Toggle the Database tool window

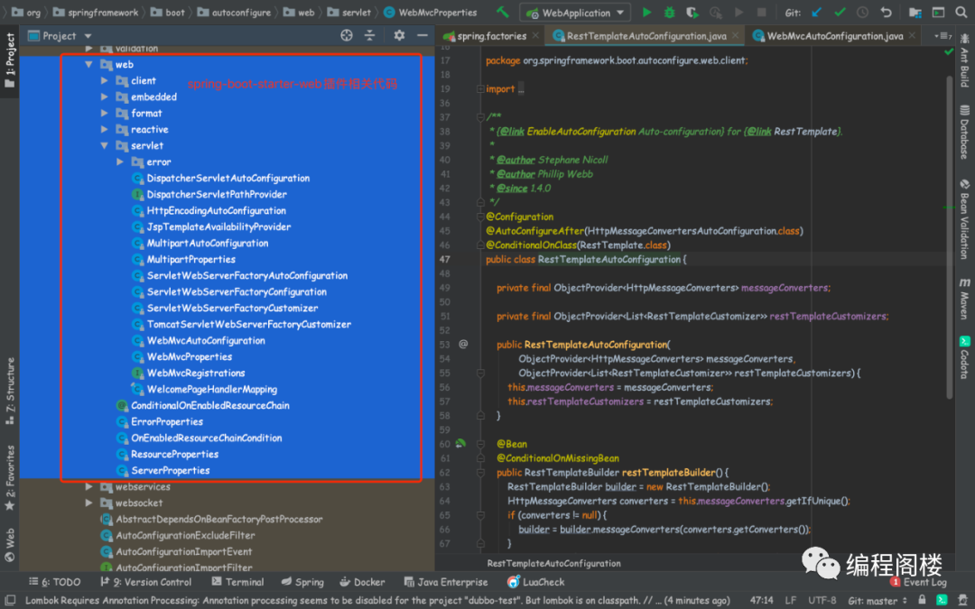(x=964, y=131)
